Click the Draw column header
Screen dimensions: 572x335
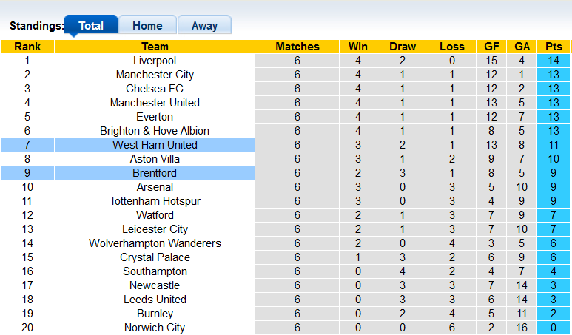click(402, 47)
